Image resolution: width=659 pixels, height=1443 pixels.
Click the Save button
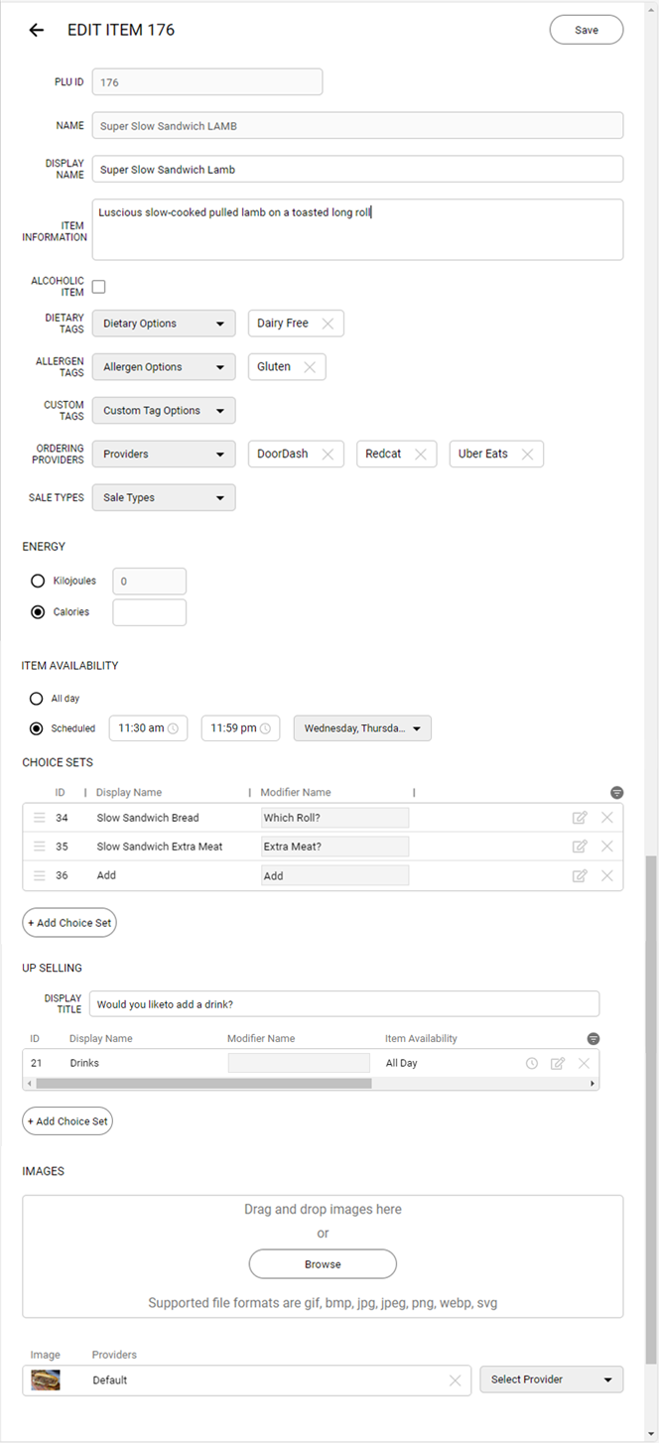pyautogui.click(x=586, y=29)
